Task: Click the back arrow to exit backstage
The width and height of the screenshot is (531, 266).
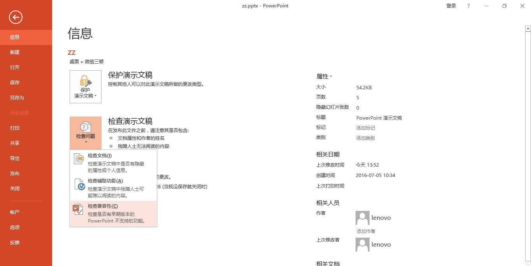Action: tap(15, 17)
